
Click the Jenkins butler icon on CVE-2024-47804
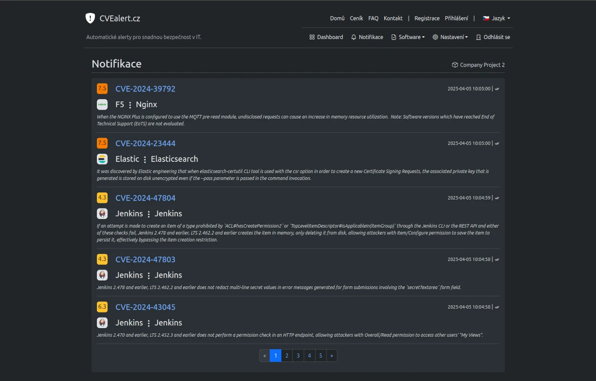pyautogui.click(x=102, y=213)
